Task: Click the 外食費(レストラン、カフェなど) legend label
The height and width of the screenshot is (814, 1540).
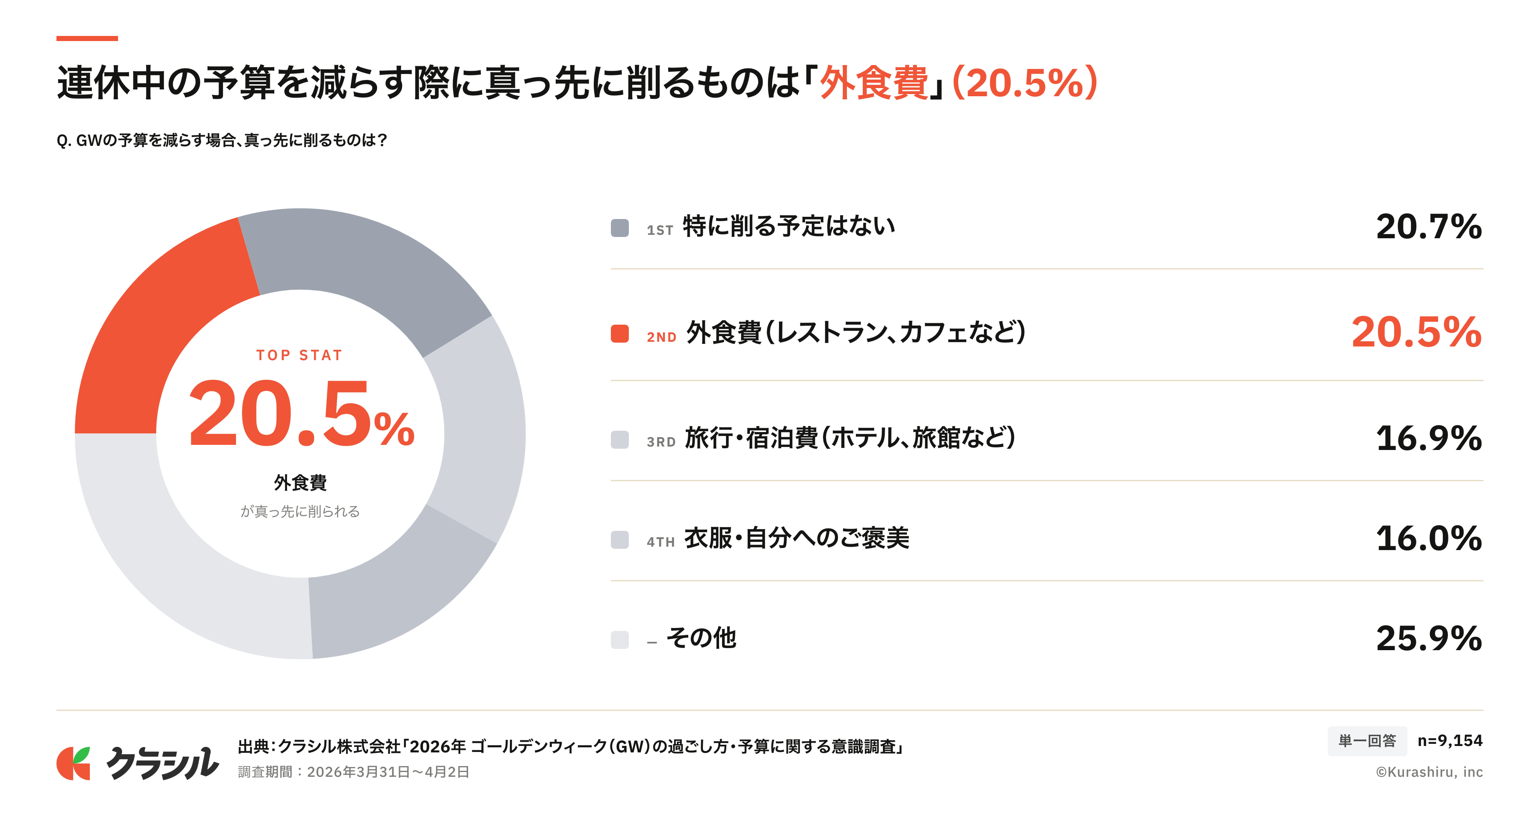Action: pos(856,332)
